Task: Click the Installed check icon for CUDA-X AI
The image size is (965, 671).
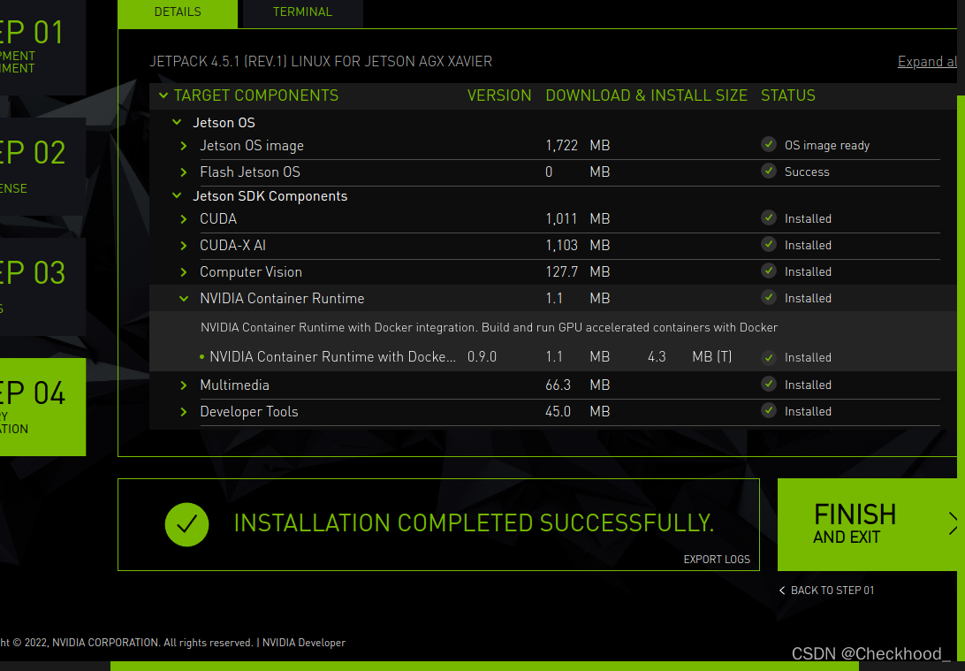Action: click(x=769, y=244)
